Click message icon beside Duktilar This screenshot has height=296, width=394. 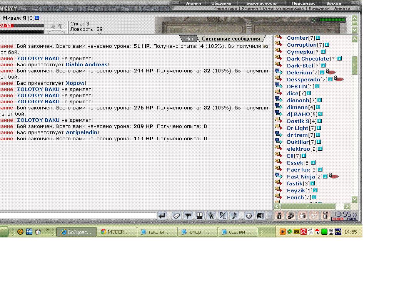279,141
